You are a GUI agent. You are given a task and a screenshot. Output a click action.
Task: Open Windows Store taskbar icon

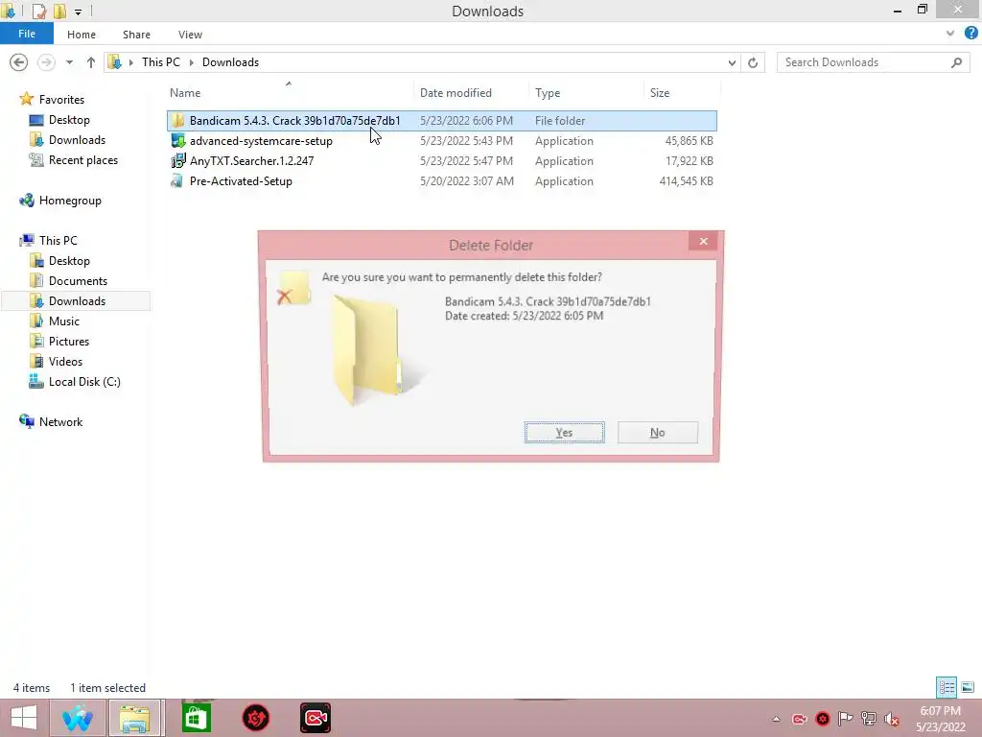197,718
